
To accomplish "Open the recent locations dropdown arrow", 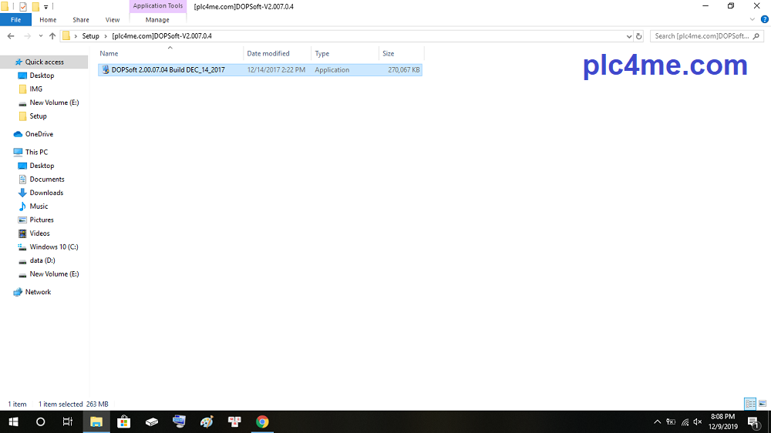I will 41,36.
